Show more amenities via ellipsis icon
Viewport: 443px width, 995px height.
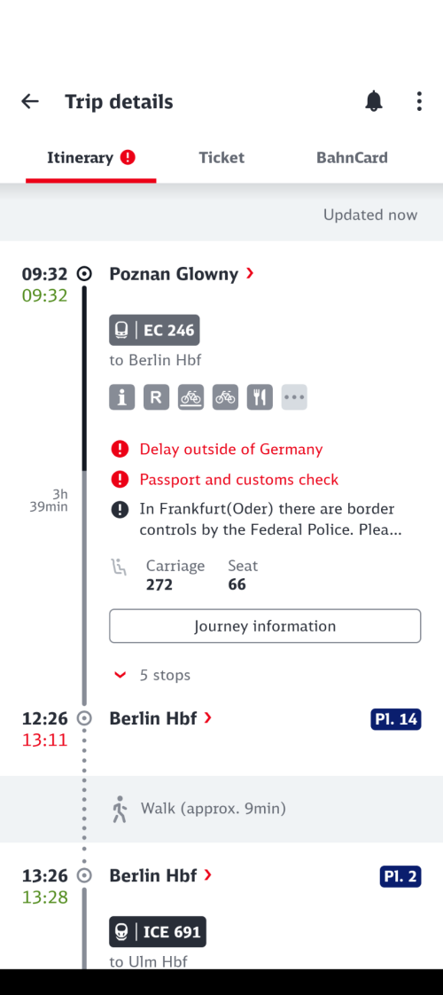[x=294, y=397]
